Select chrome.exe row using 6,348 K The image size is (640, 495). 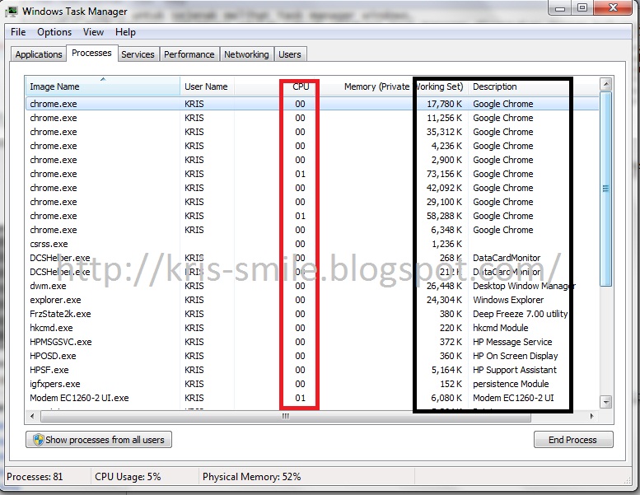point(312,230)
